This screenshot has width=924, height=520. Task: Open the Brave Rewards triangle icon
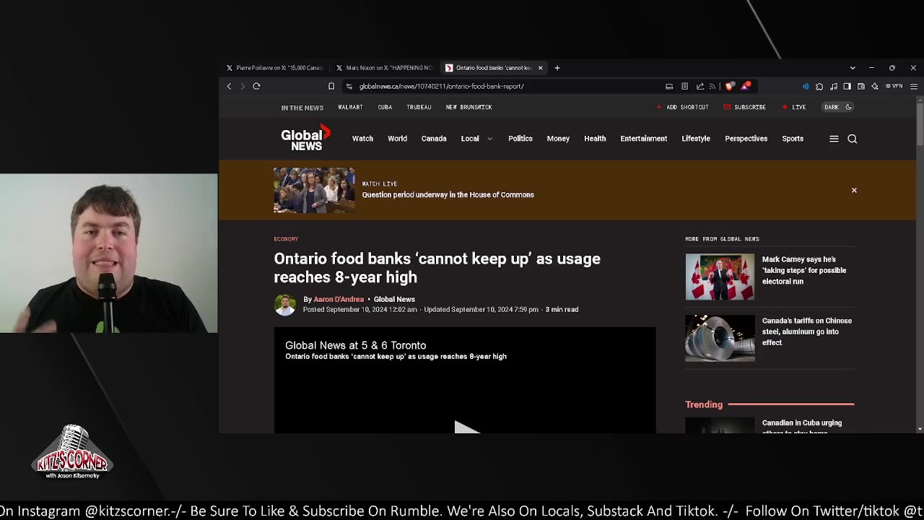tap(746, 86)
